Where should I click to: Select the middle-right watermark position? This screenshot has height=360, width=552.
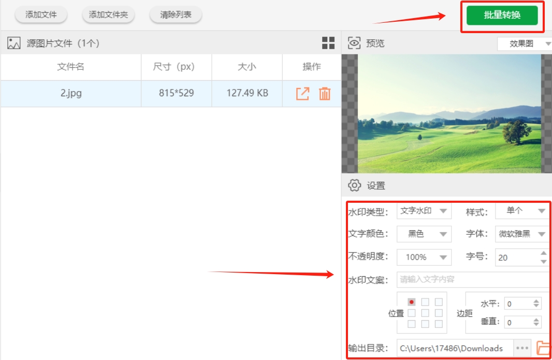[x=439, y=313]
